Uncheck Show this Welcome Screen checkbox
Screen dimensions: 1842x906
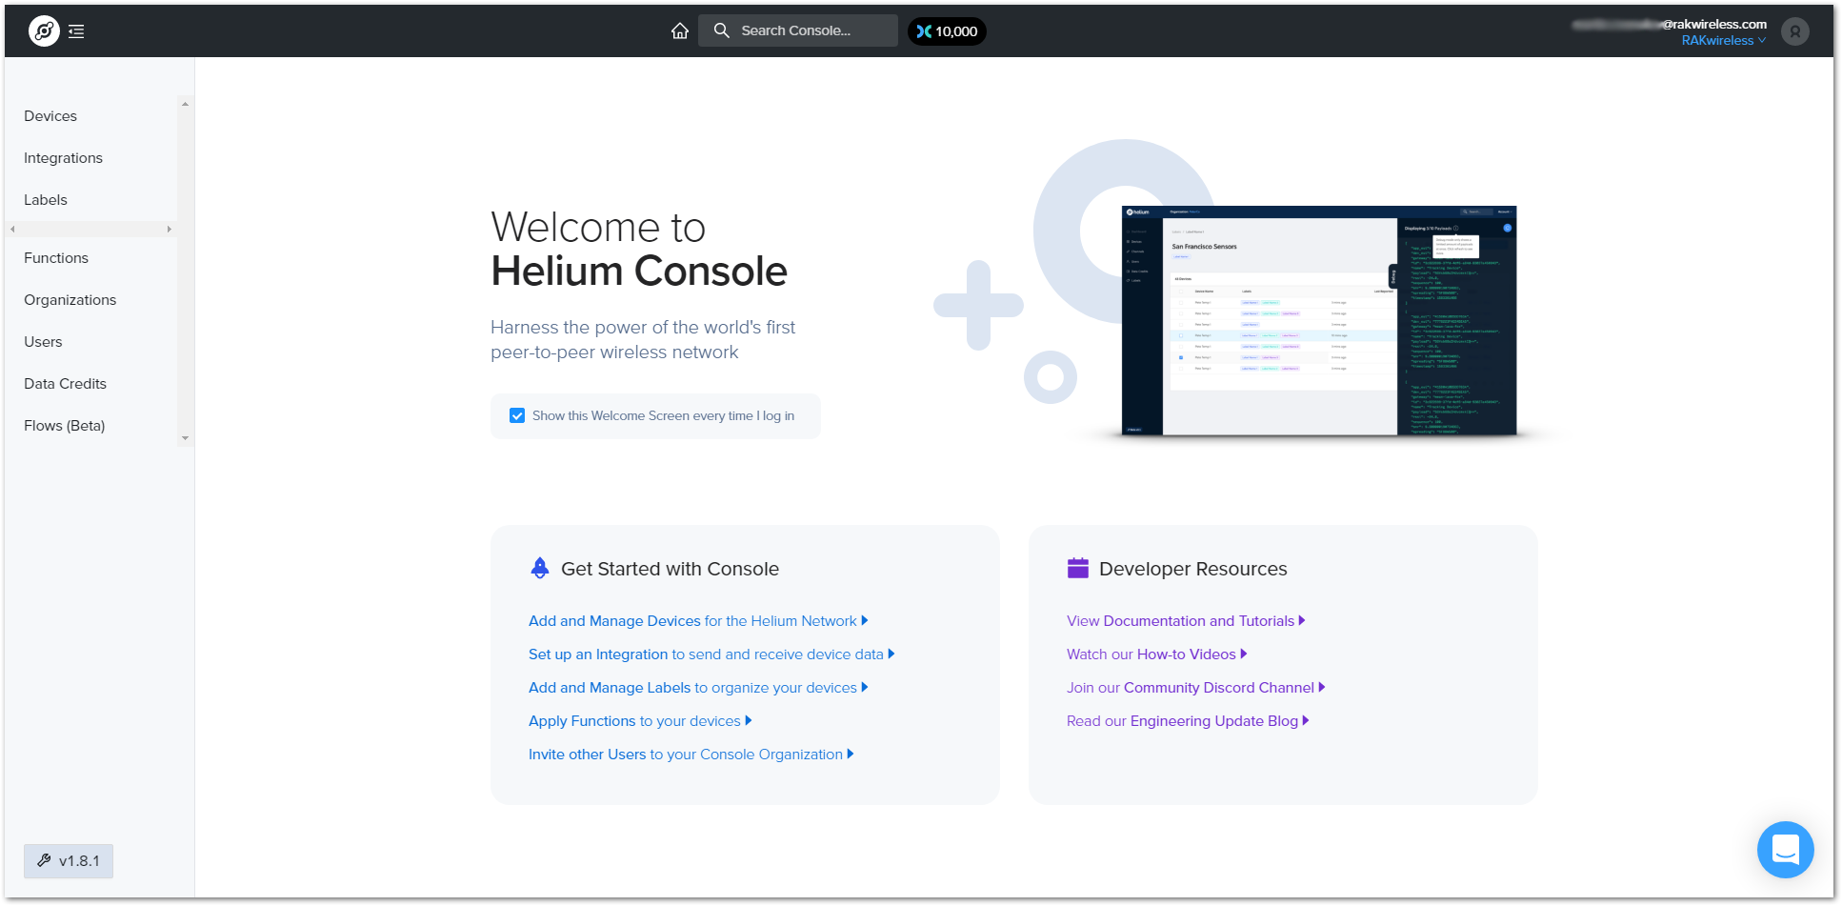click(517, 416)
